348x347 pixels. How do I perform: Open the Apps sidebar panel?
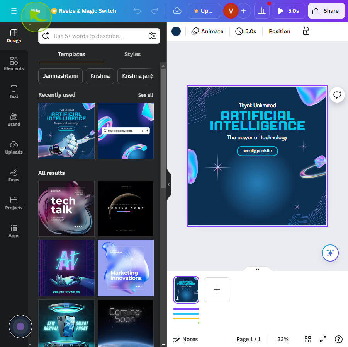[14, 231]
